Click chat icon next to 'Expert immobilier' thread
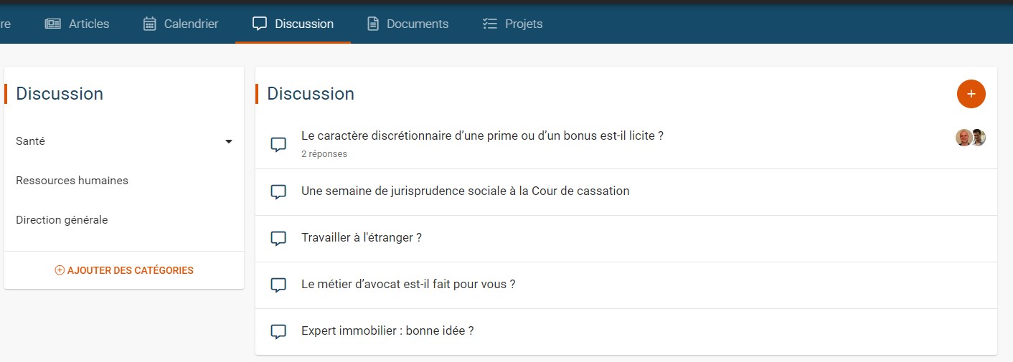 point(278,331)
